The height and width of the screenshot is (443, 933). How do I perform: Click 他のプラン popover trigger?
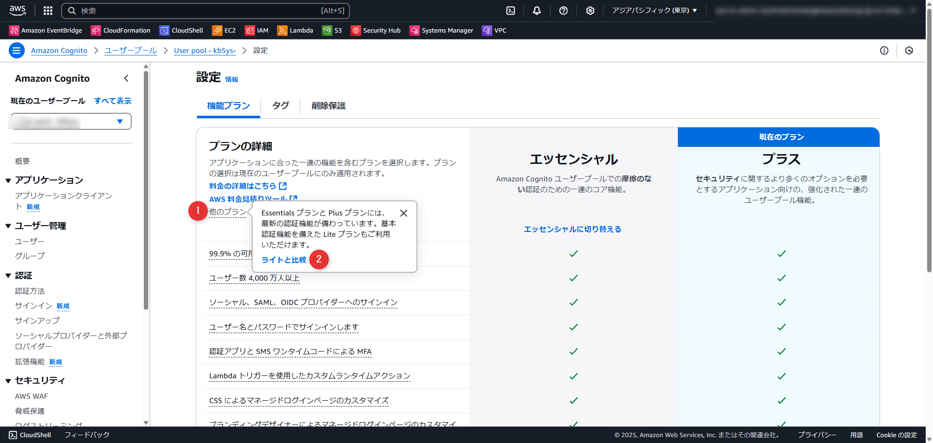coord(227,212)
